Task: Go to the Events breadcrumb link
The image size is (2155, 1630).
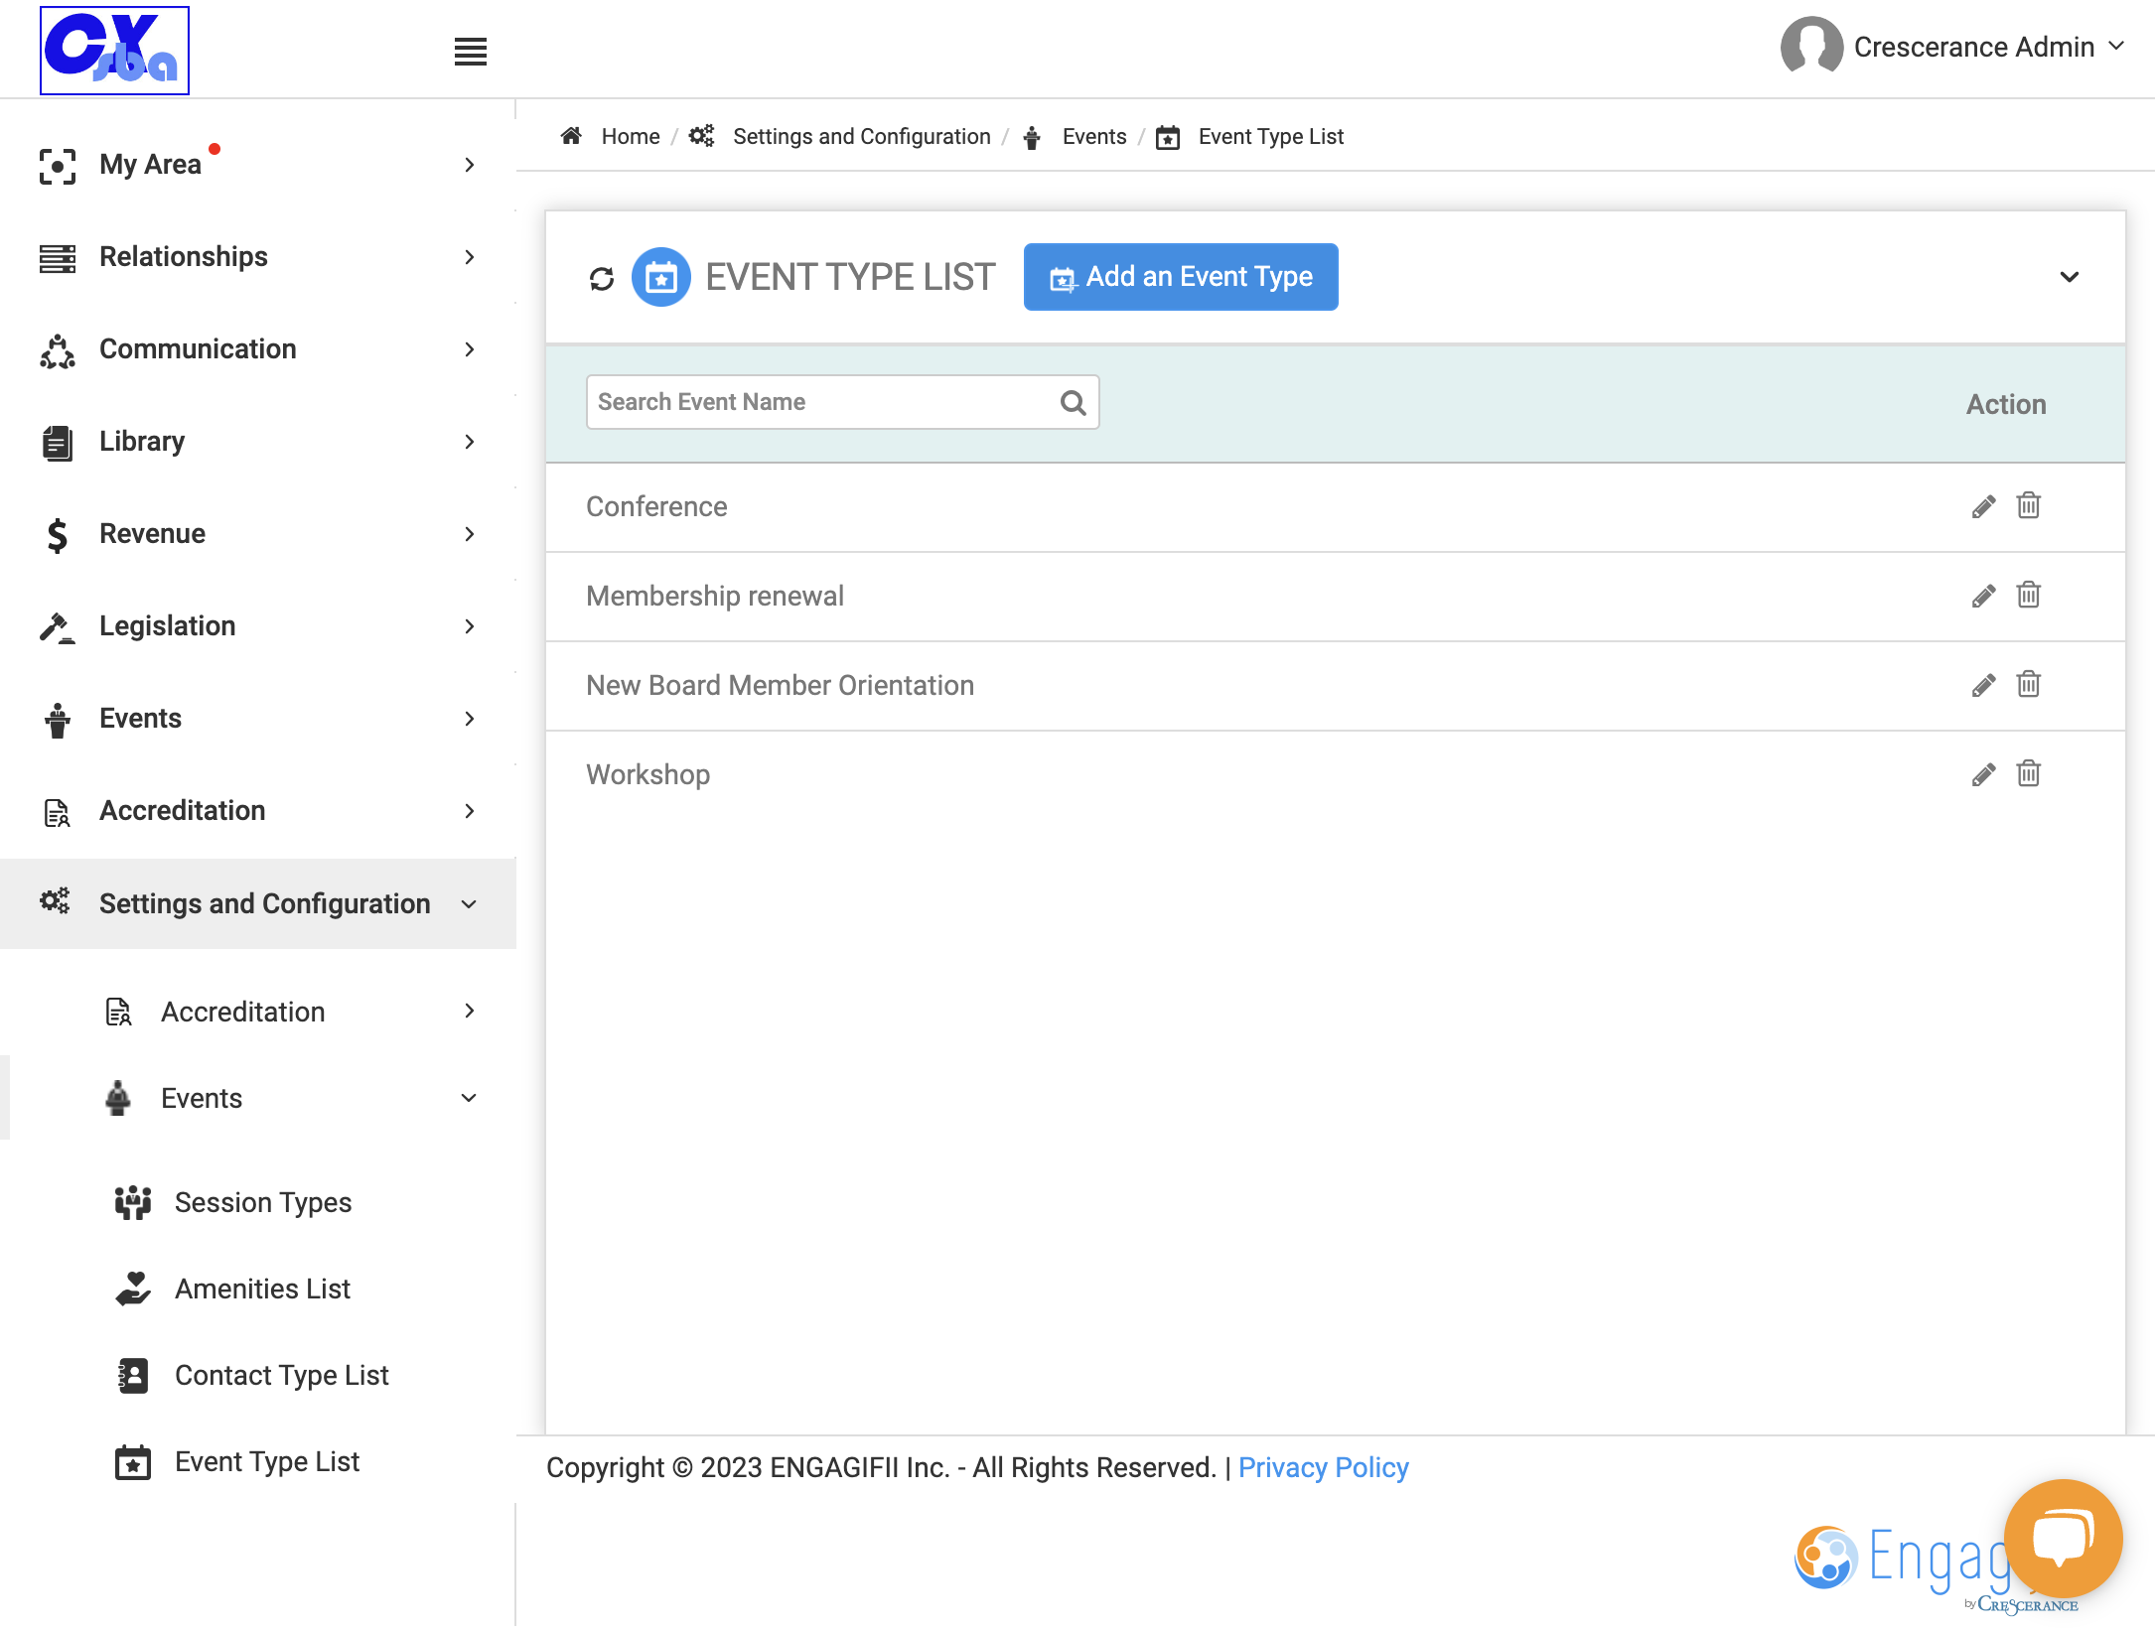Action: (1093, 136)
